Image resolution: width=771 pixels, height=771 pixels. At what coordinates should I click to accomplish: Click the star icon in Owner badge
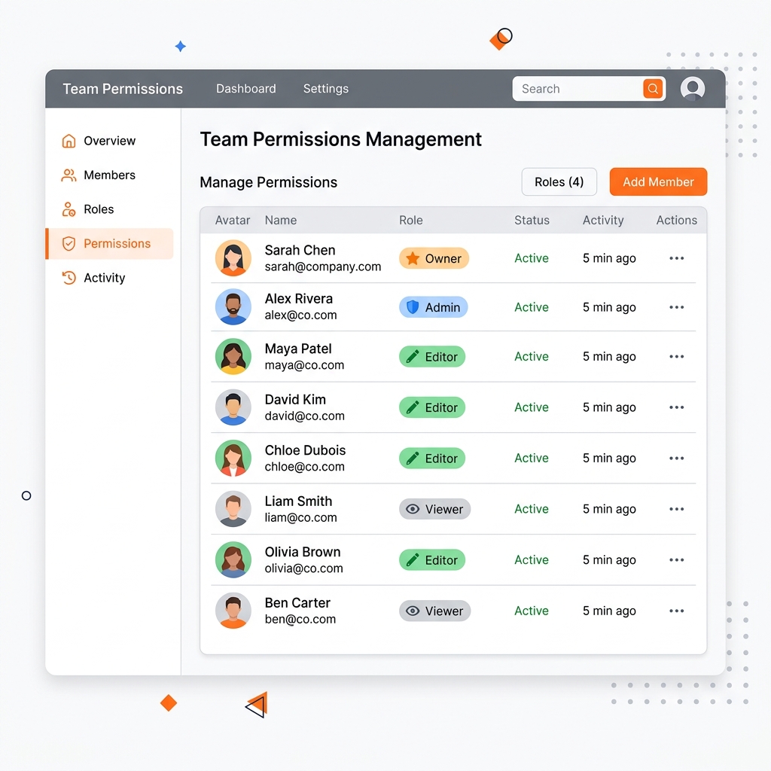(413, 258)
